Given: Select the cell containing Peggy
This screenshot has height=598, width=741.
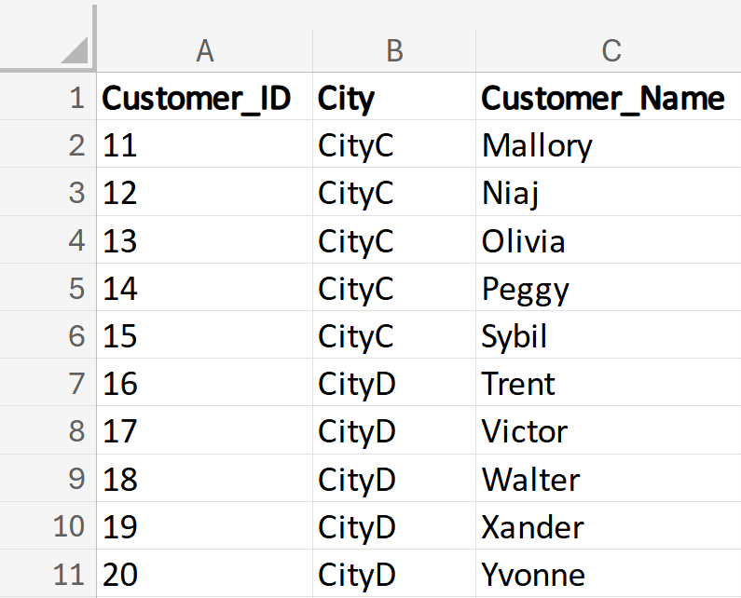Looking at the screenshot, I should [526, 290].
